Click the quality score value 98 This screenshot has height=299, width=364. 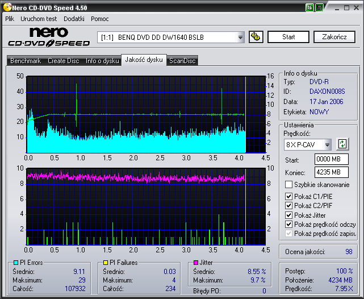click(349, 252)
